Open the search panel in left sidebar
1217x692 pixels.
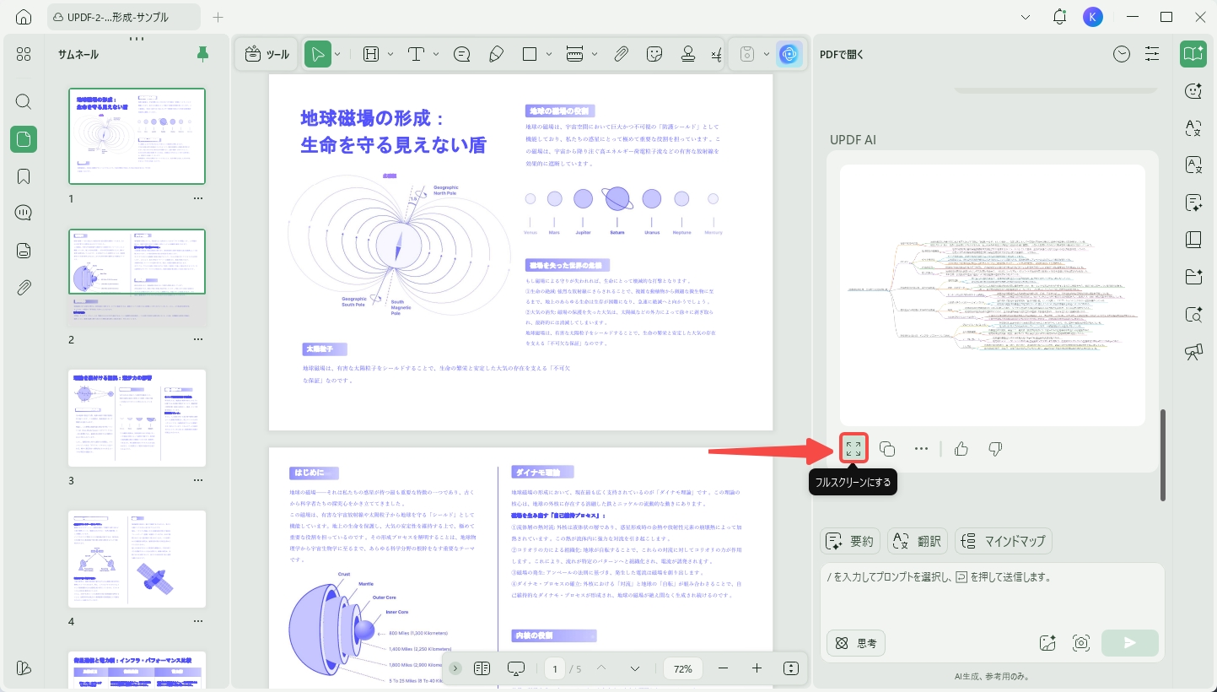click(x=24, y=101)
